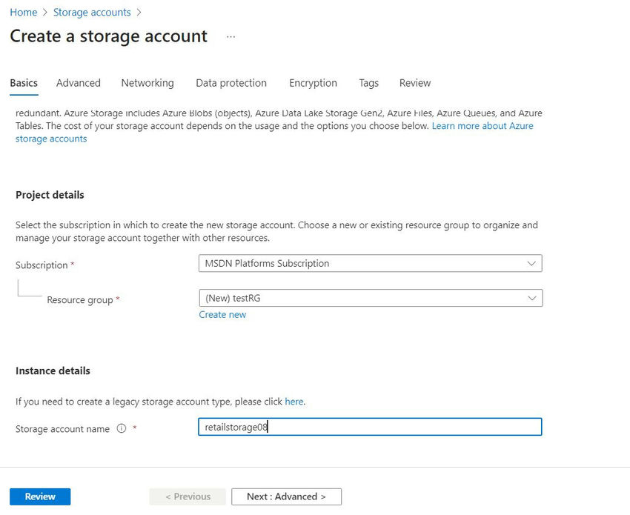Open the Subscription dropdown chevron
Screen dimensions: 630x515
tap(531, 263)
